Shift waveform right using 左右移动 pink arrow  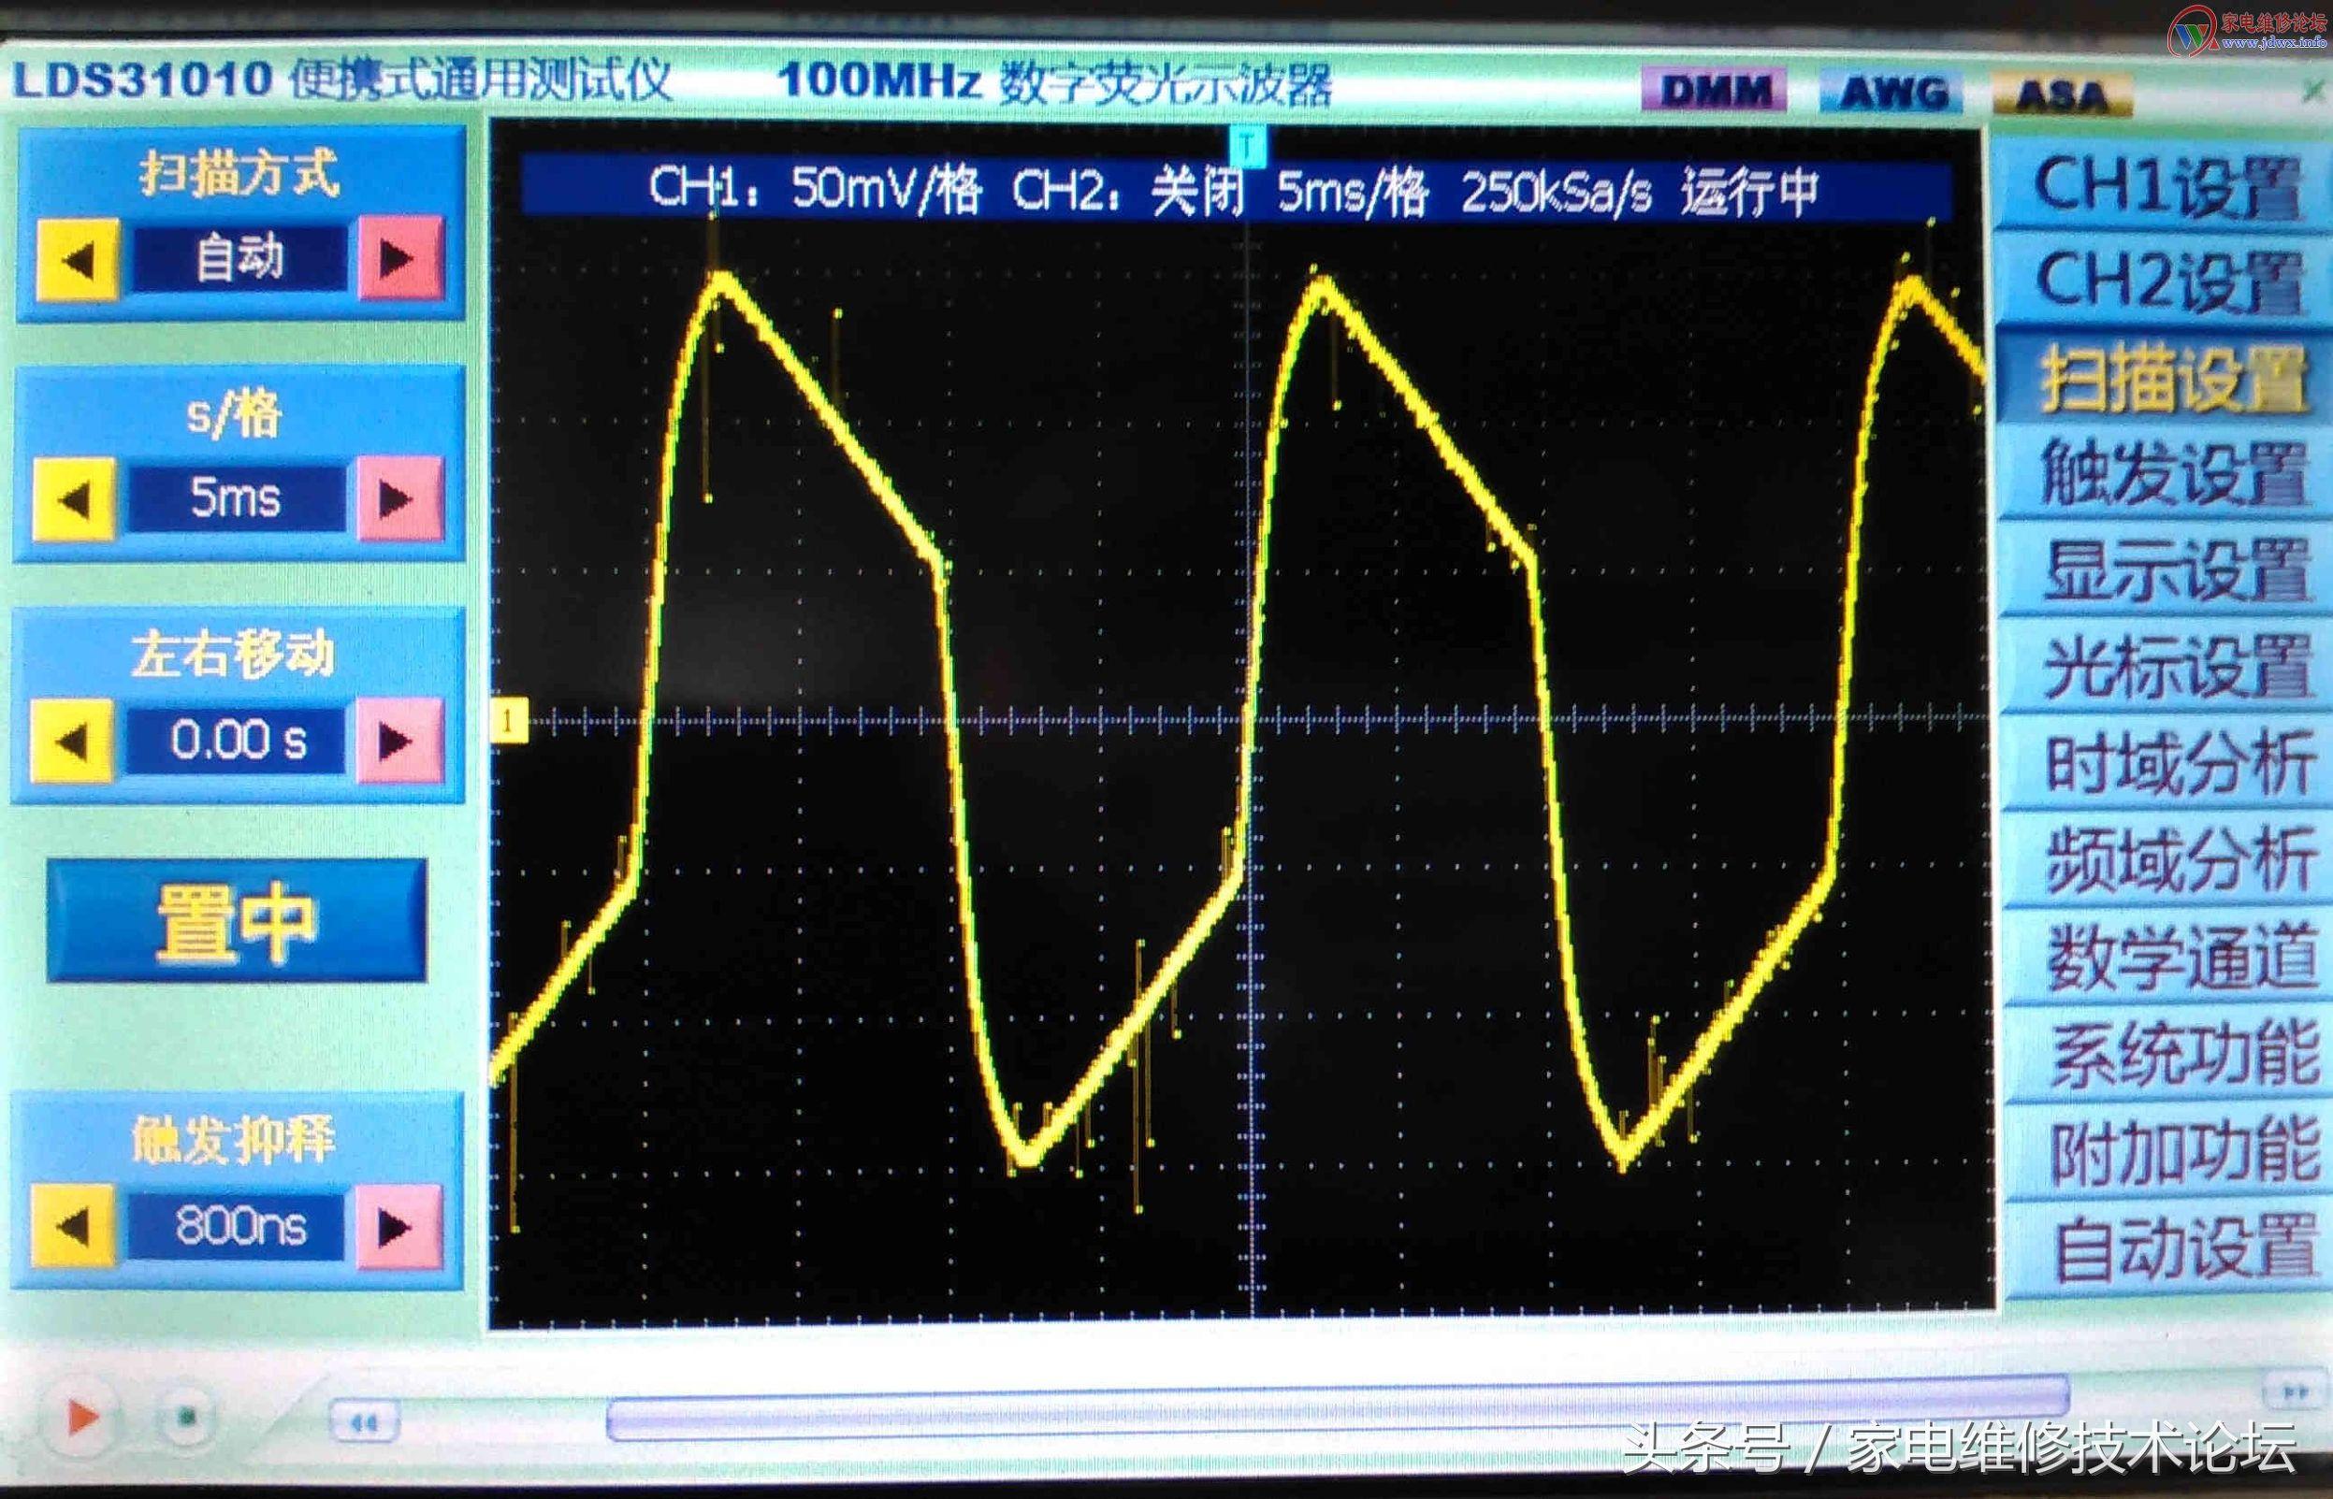(x=398, y=741)
